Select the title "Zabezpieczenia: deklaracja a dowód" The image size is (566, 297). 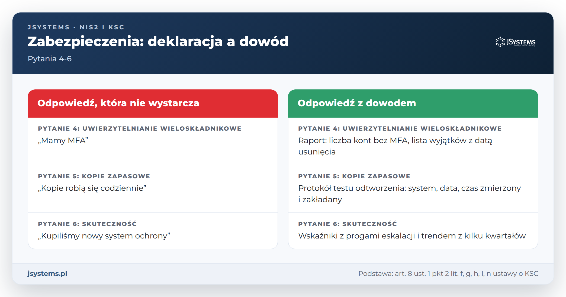click(x=158, y=41)
